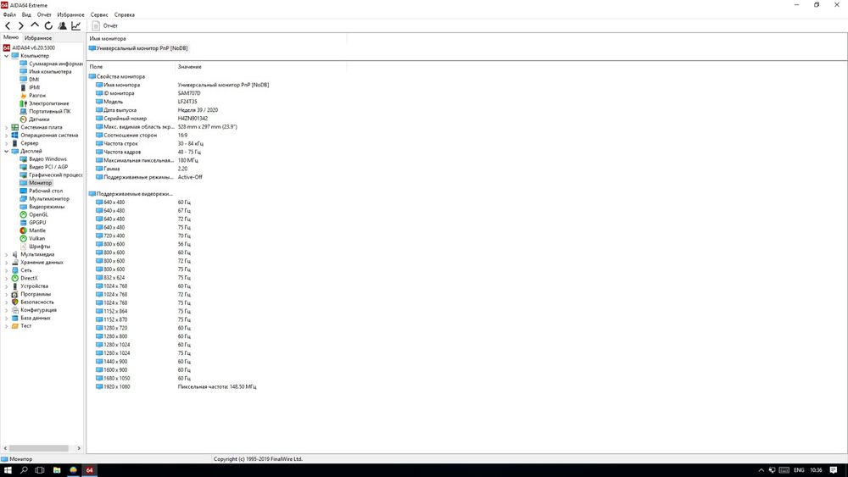Expand the DirectX tree node
Viewport: 848px width, 477px height.
click(x=7, y=278)
